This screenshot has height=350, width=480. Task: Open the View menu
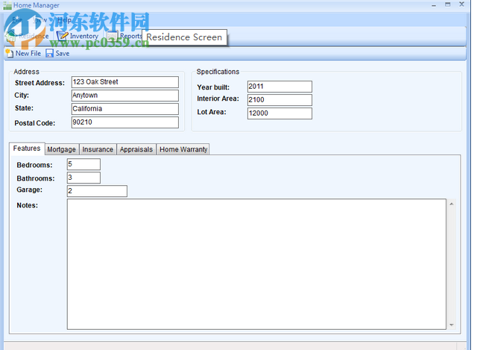click(x=40, y=20)
